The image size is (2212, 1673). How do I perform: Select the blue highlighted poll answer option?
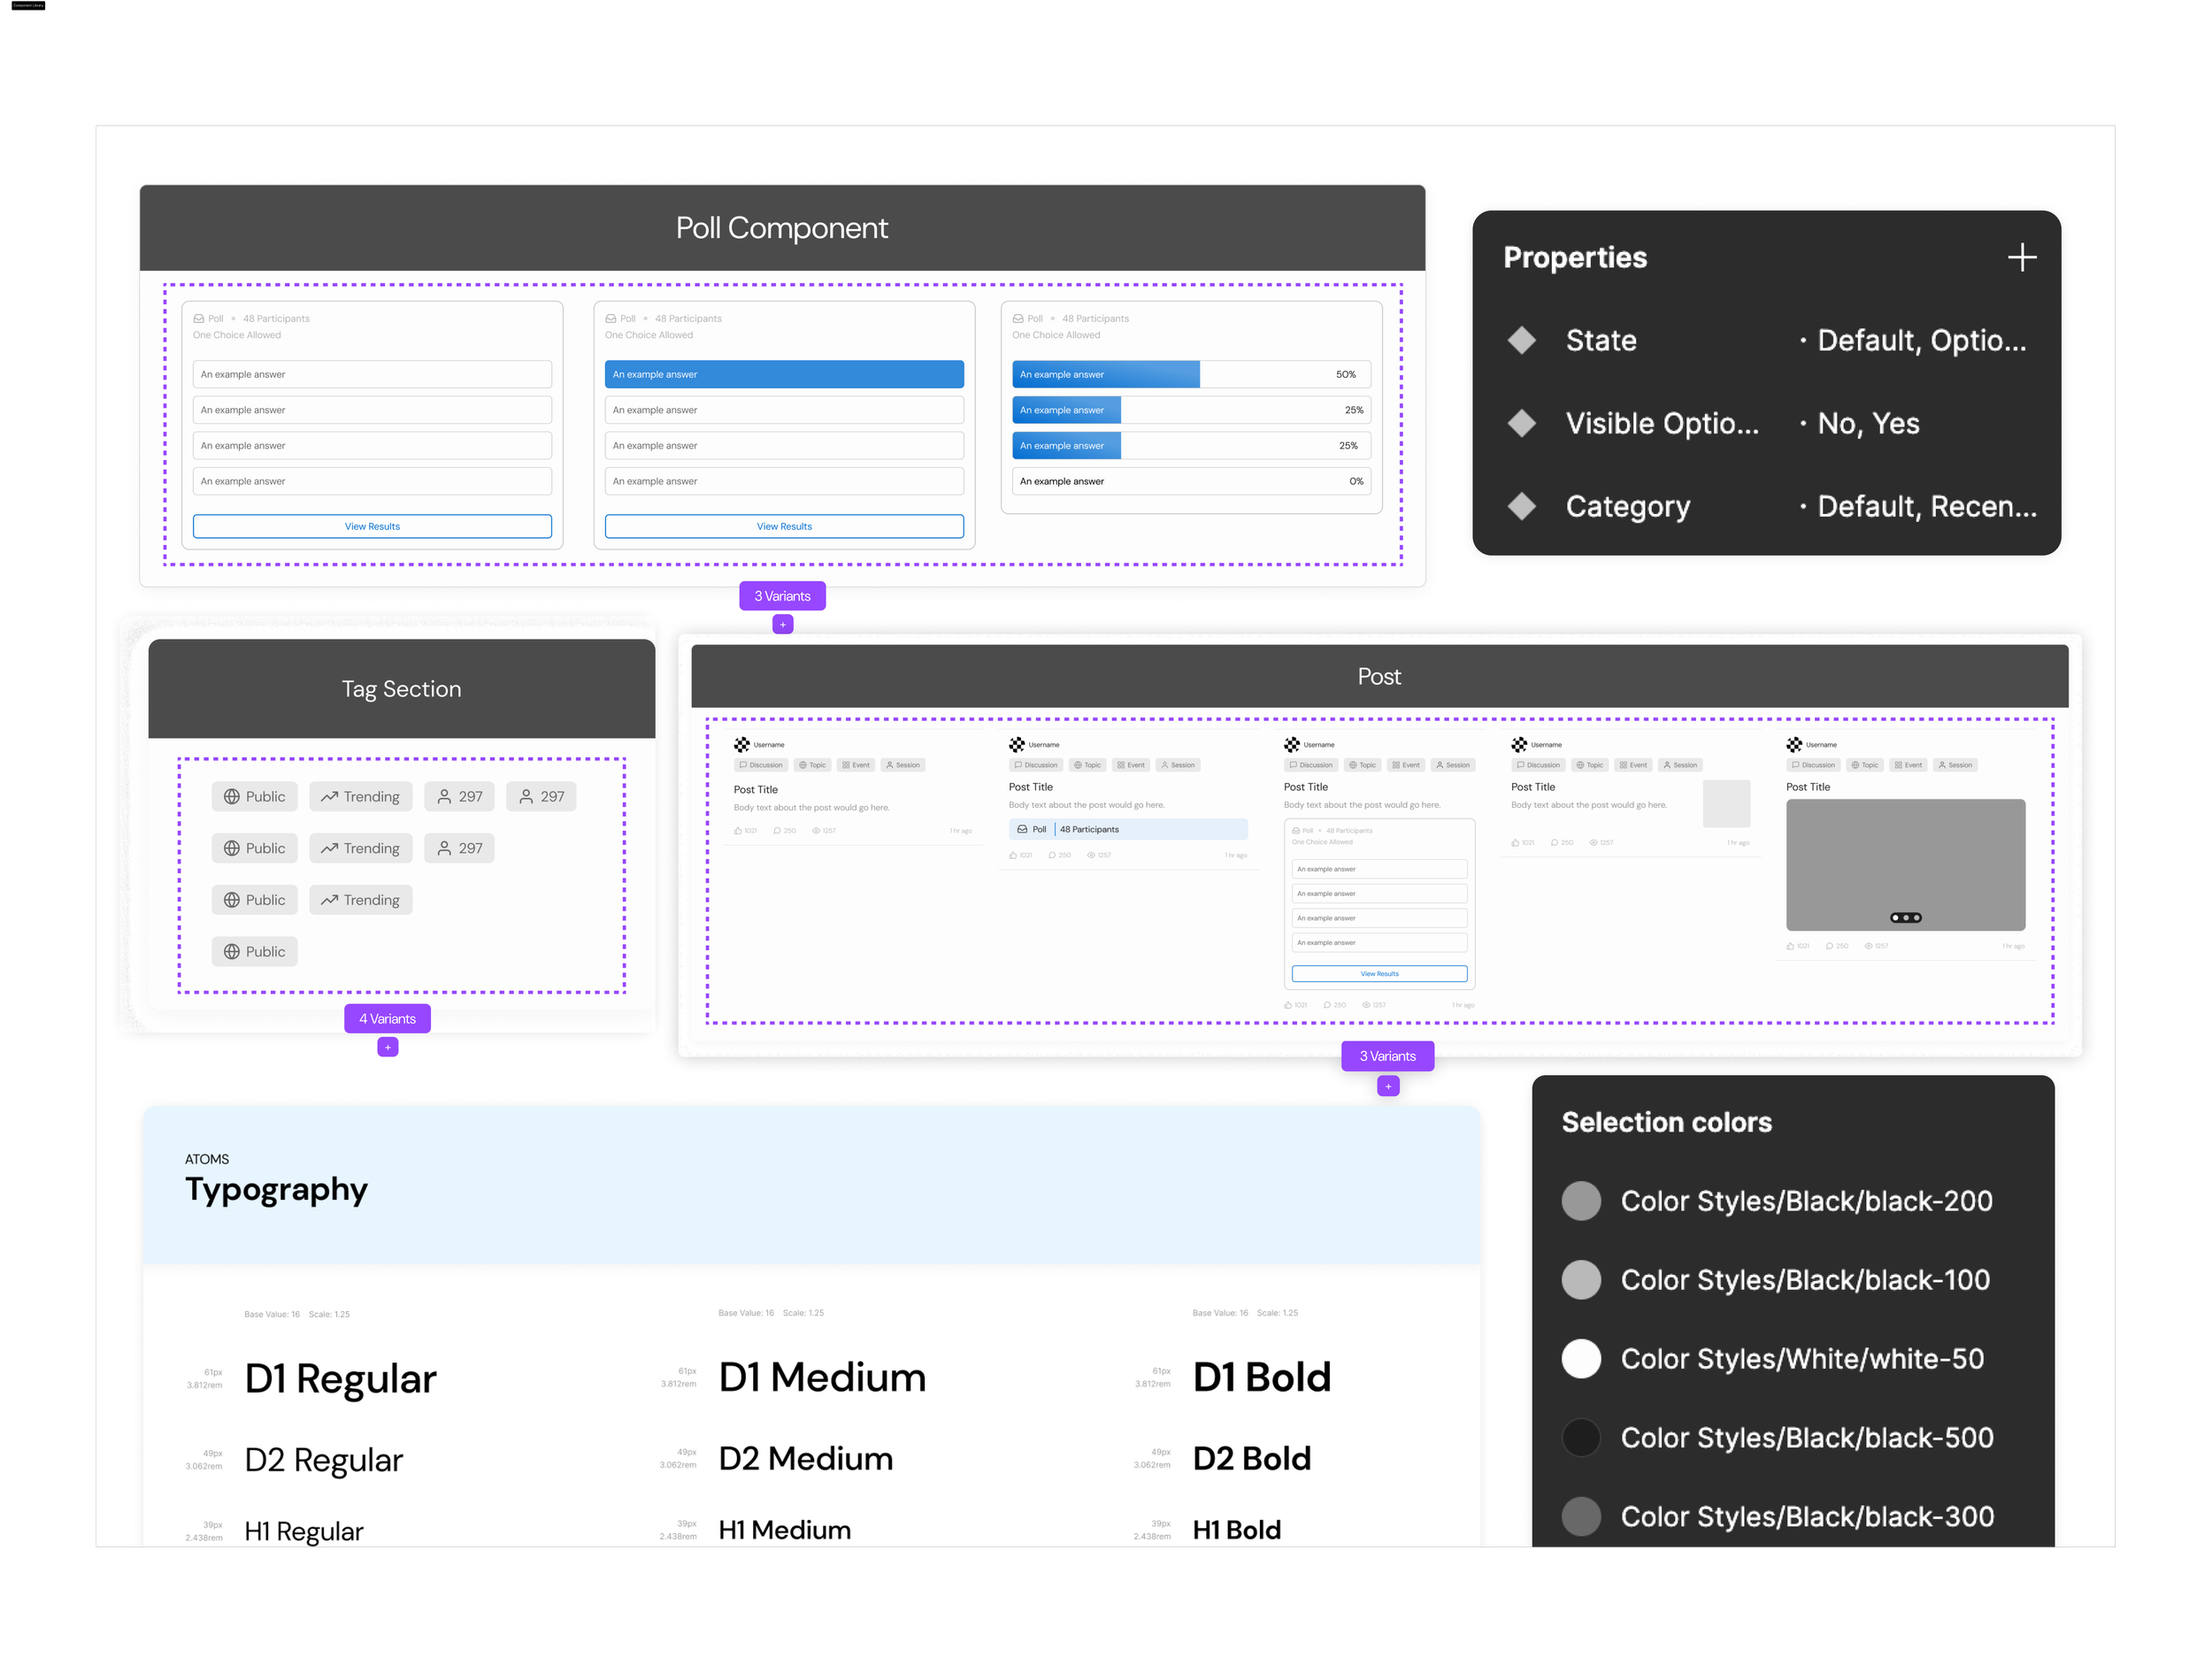point(783,374)
